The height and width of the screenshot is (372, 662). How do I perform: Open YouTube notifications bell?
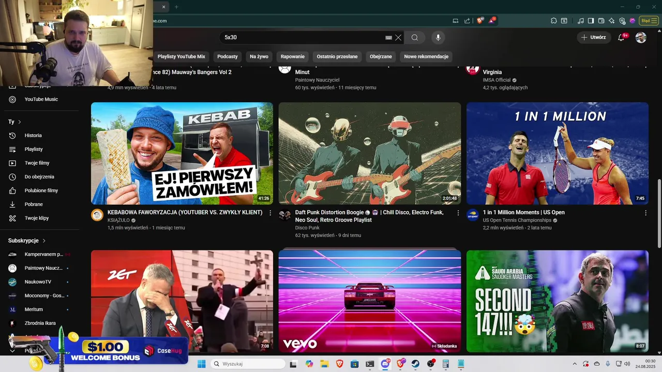[x=621, y=37]
